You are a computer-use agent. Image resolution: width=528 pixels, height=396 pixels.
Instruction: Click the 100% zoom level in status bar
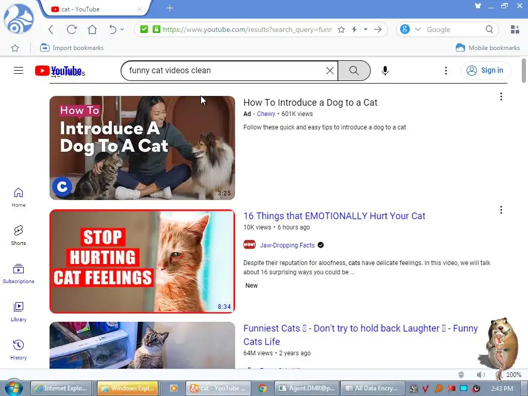514,375
